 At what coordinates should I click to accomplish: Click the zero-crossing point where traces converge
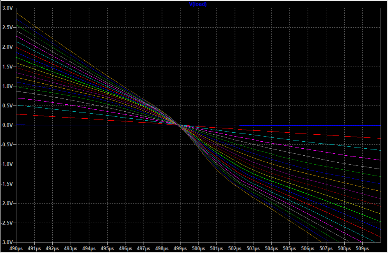tap(179, 125)
